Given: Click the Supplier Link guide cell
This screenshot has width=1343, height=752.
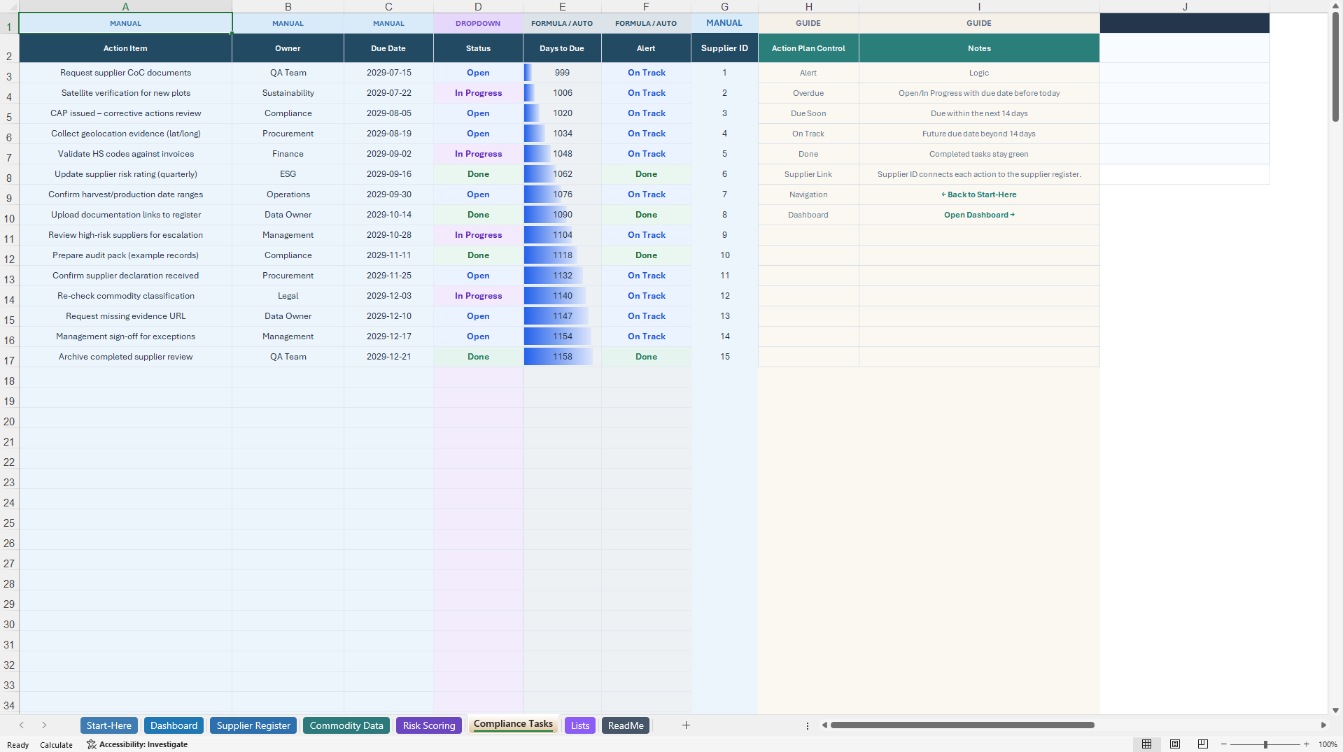Looking at the screenshot, I should [808, 174].
